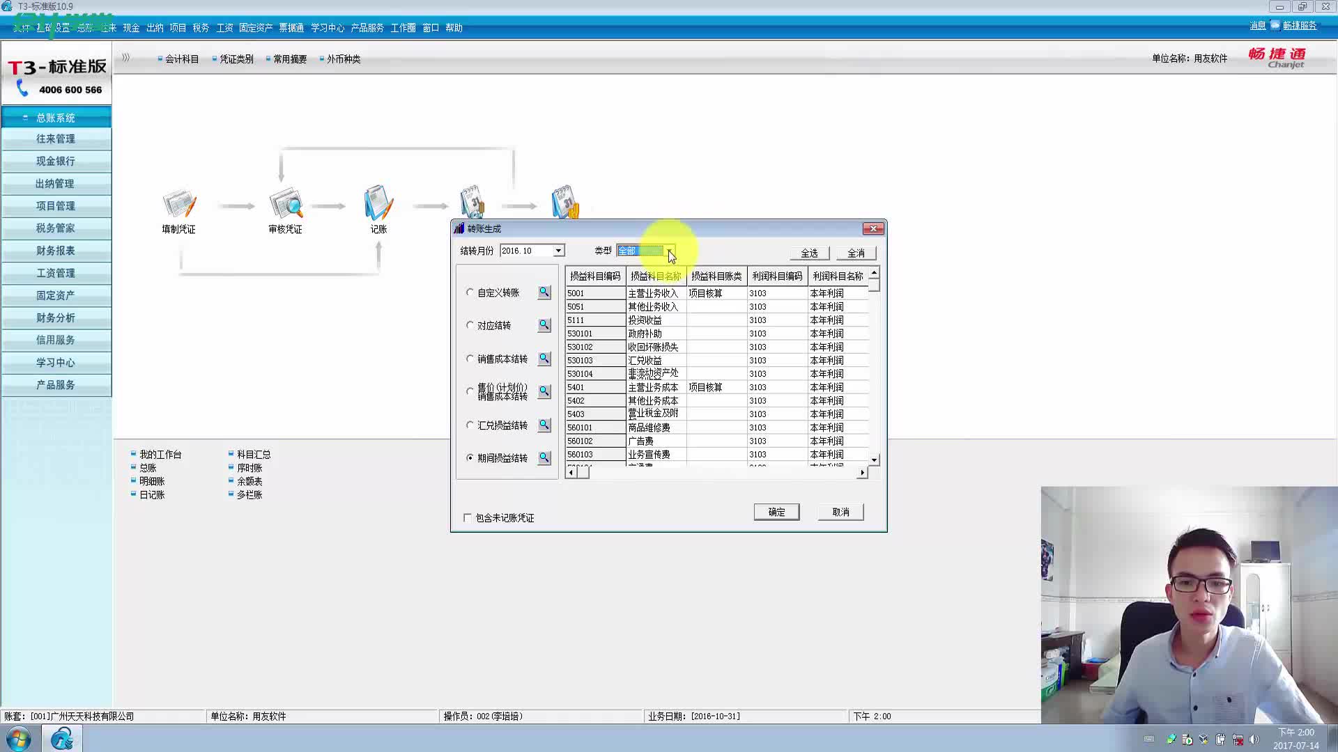Select the 对应结转 radio button

click(x=470, y=325)
